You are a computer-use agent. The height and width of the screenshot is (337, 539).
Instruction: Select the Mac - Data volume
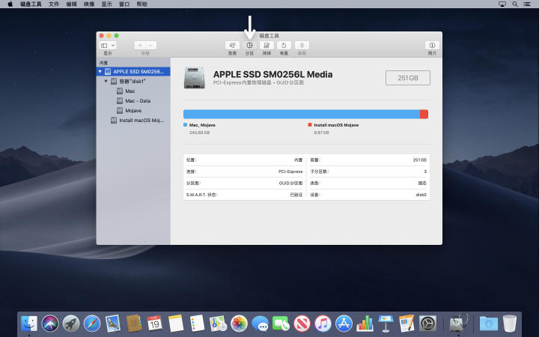(x=133, y=101)
